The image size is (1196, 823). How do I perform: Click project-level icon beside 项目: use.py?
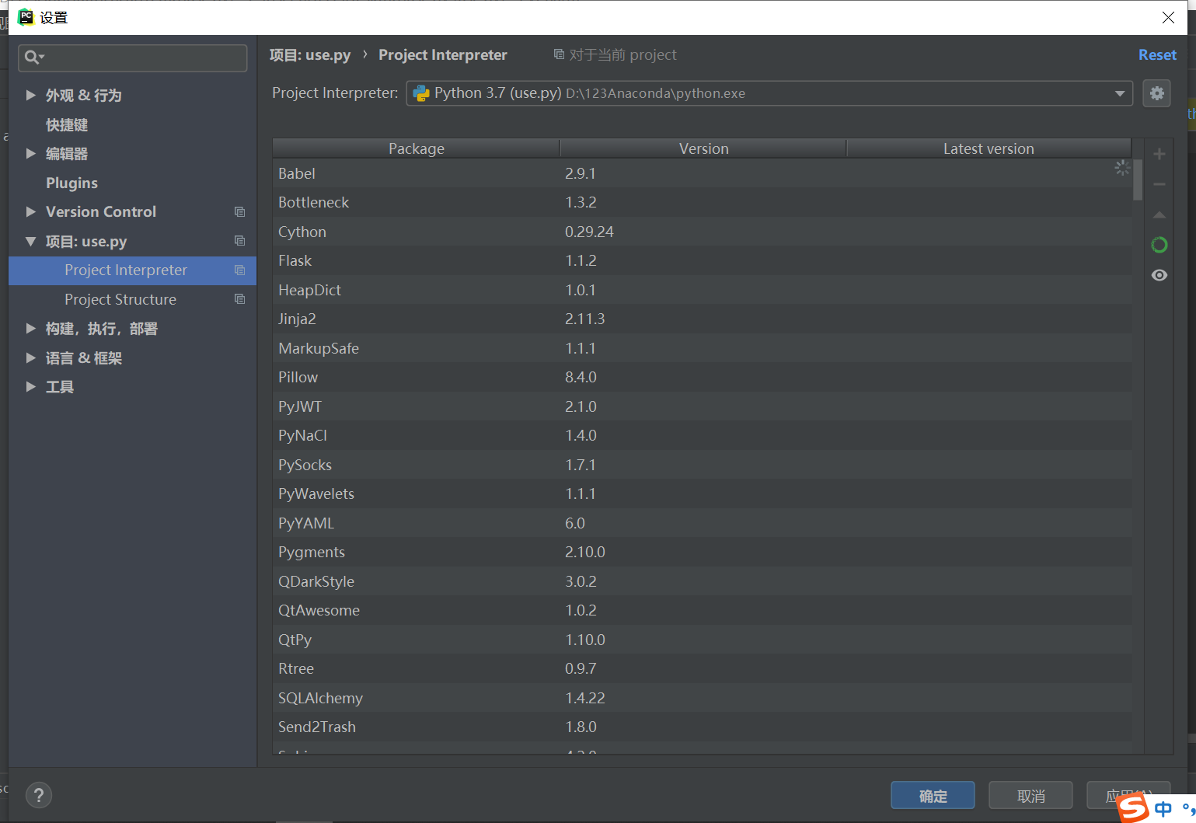(x=239, y=241)
